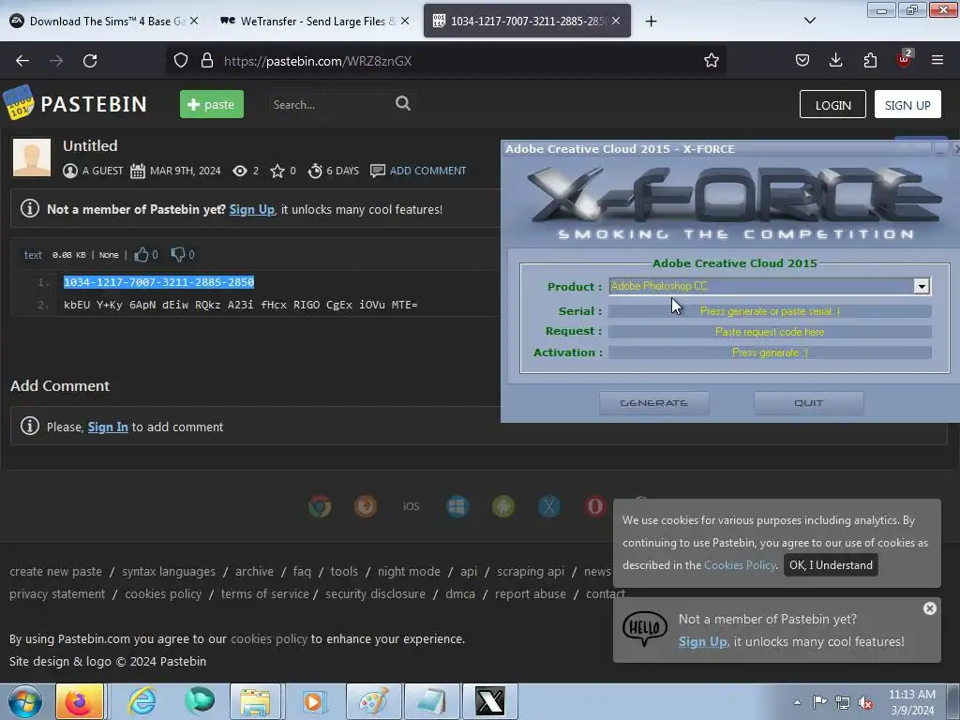960x720 pixels.
Task: Open Paint from the taskbar
Action: pyautogui.click(x=373, y=701)
